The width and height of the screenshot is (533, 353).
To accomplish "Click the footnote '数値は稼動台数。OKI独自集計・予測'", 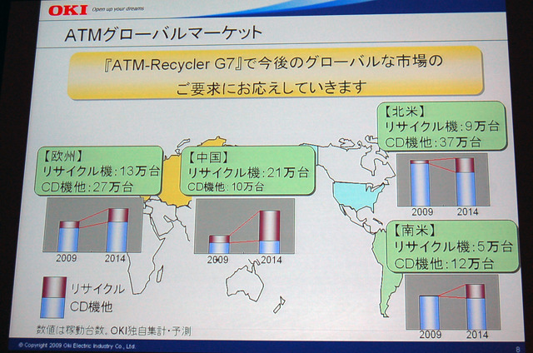I will click(114, 331).
